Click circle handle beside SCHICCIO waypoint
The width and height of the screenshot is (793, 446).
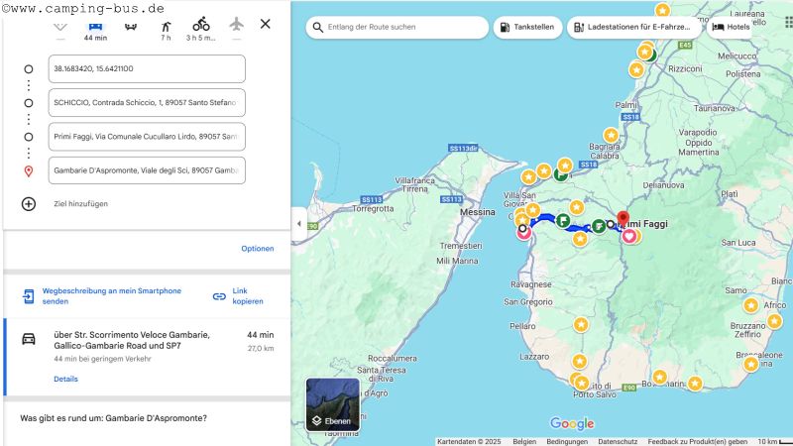29,103
